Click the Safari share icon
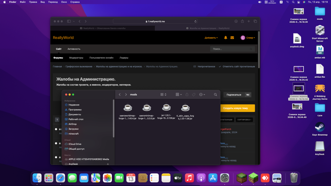This screenshot has height=186, width=331. pos(242,21)
